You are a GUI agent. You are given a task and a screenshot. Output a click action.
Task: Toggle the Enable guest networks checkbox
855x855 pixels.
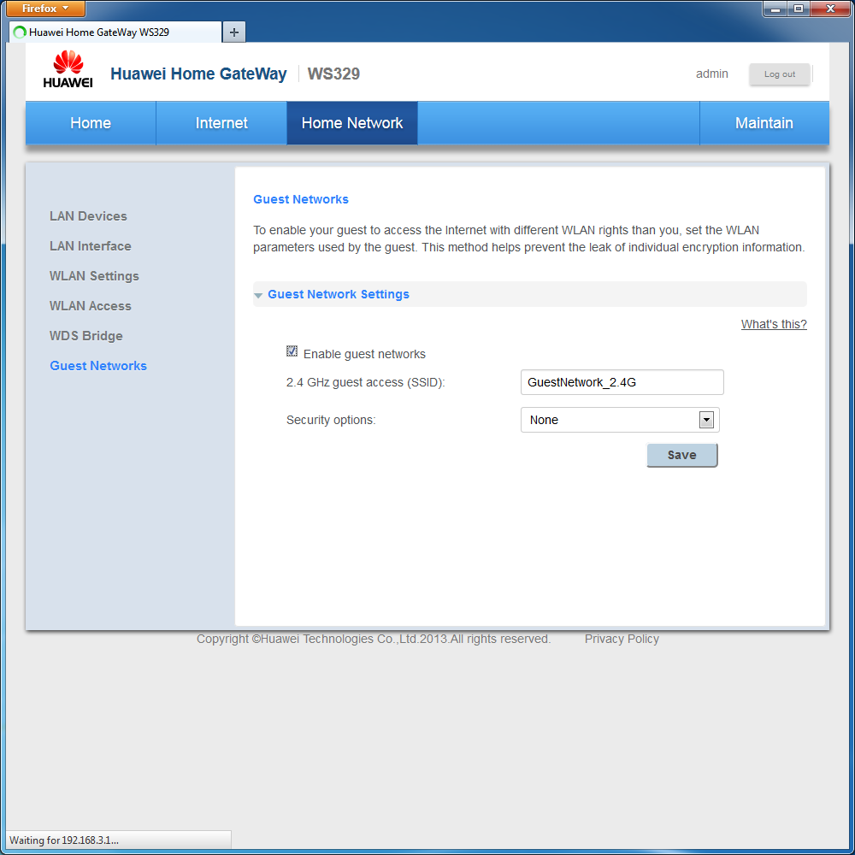pos(292,351)
